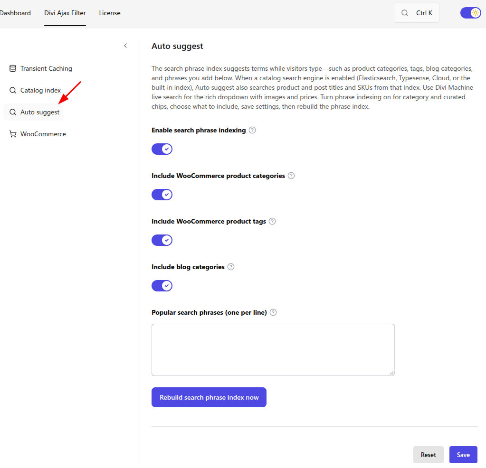This screenshot has height=468, width=486.
Task: Click help icon beside Include blog categories
Action: pos(231,267)
